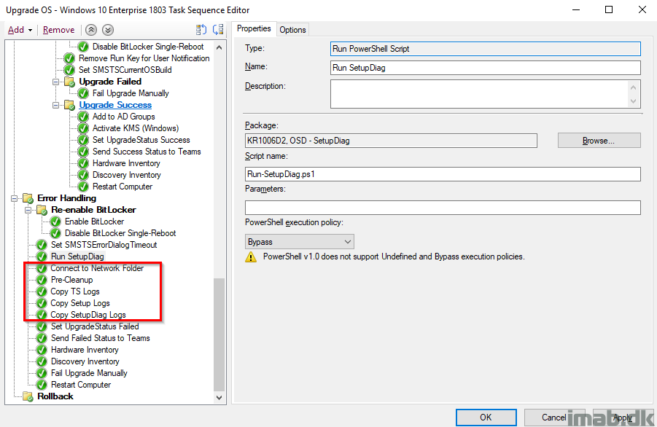
Task: Click the check icon beside Copy SetupDiag Logs
Action: [42, 315]
